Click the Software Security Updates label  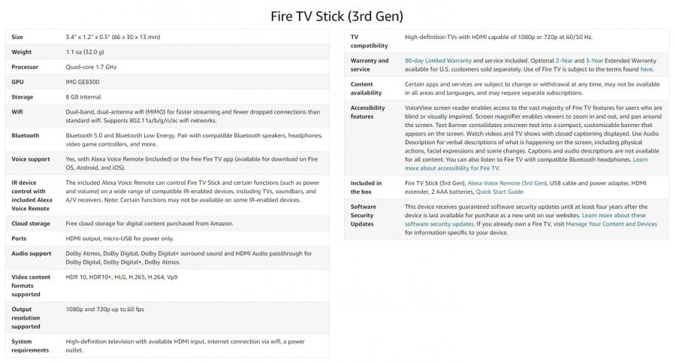point(363,216)
